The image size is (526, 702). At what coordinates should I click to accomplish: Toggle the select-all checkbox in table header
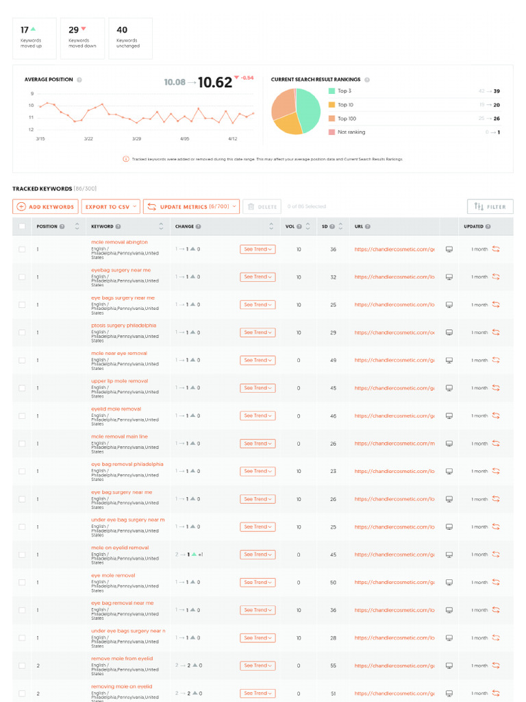click(x=22, y=226)
